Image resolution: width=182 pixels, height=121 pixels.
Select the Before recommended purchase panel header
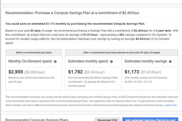click(x=34, y=52)
